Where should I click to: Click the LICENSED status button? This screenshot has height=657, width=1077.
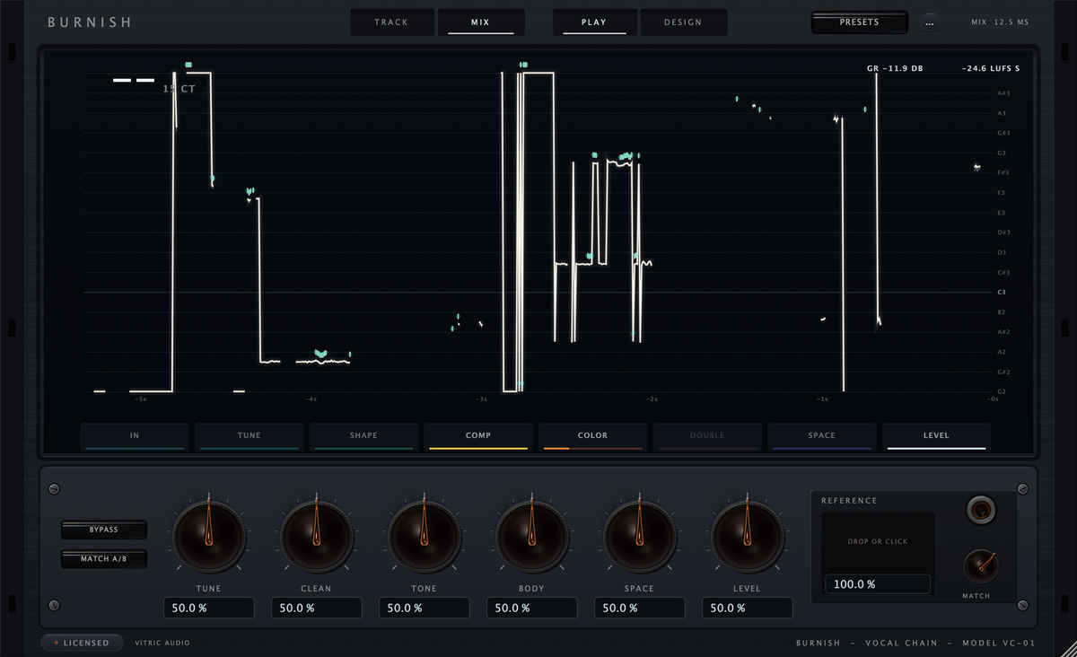(x=82, y=643)
